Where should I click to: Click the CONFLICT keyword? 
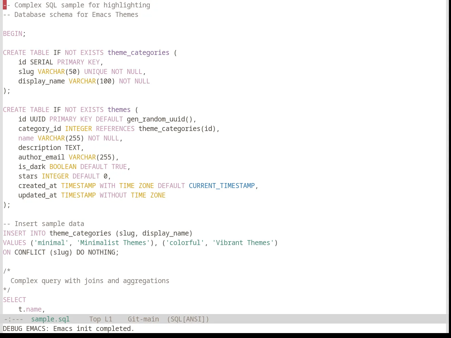[x=30, y=252]
